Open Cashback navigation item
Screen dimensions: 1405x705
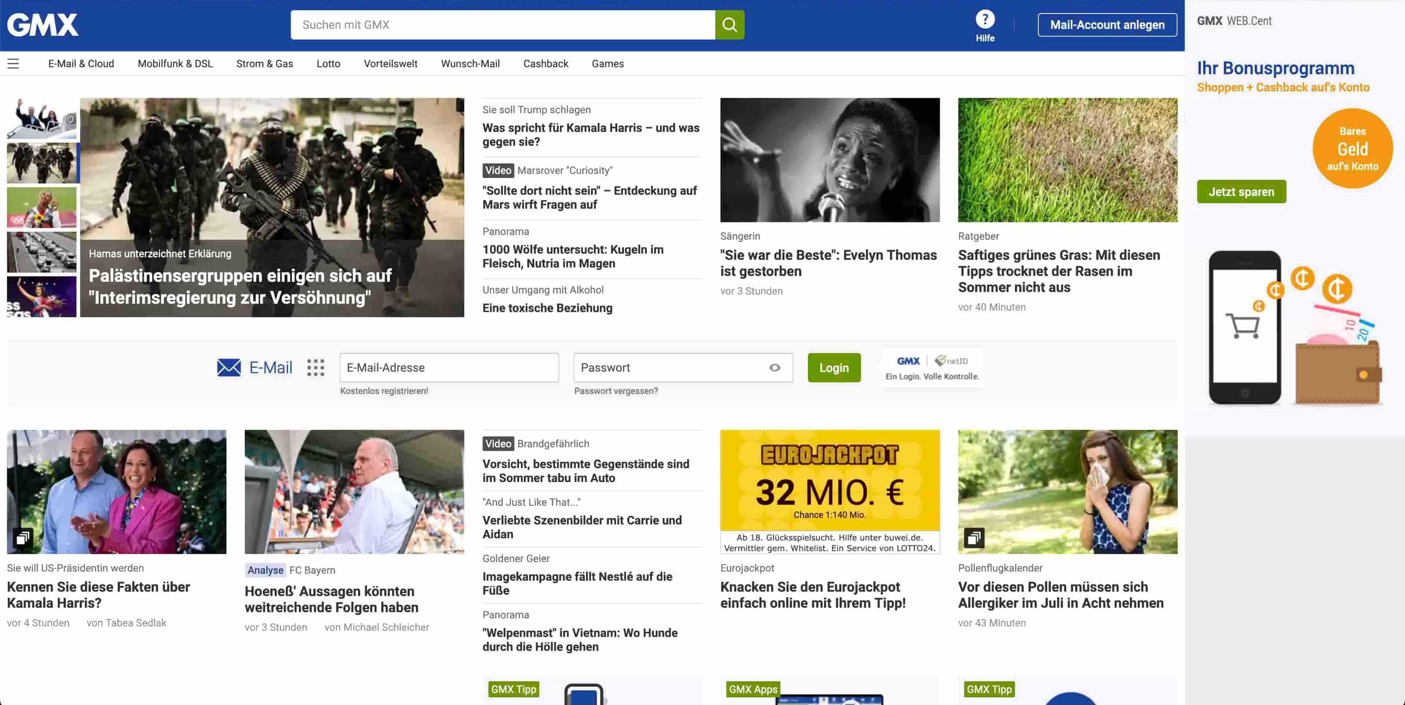[x=546, y=64]
